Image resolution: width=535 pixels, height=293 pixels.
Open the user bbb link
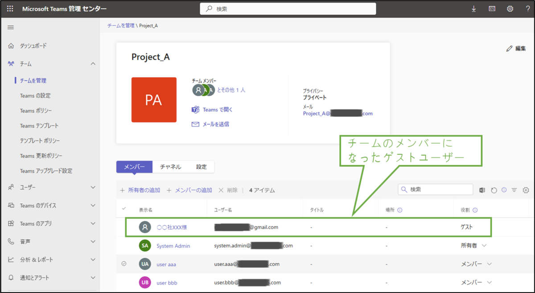(x=167, y=283)
